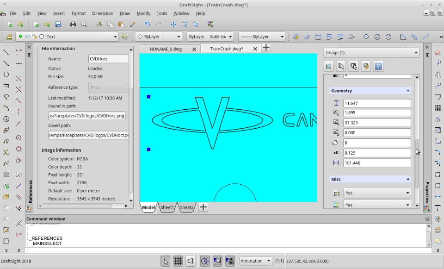
Task: Click the Smart Dimension icon
Action: 296,37
